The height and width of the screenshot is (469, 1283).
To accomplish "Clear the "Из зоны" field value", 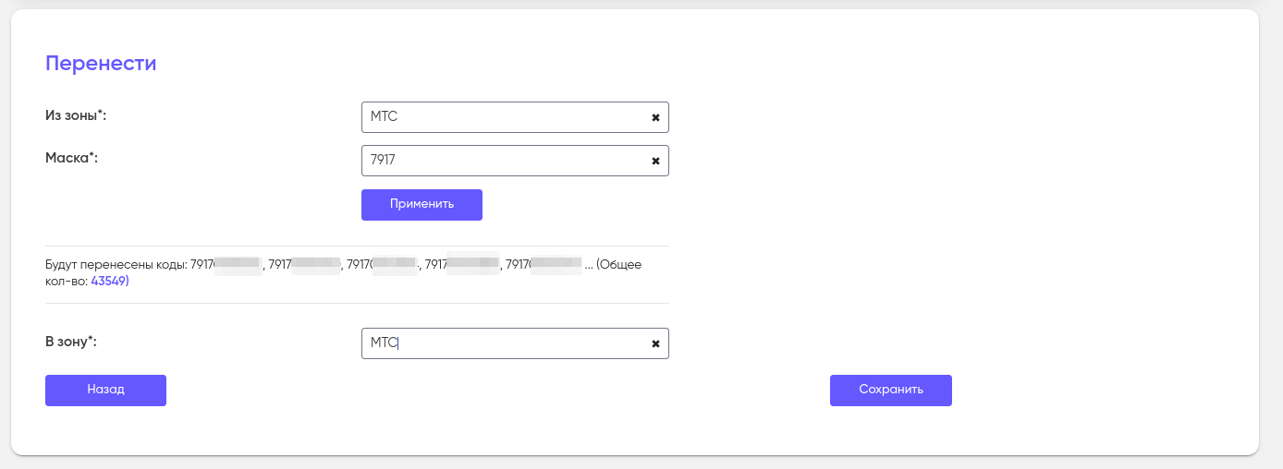I will click(655, 117).
